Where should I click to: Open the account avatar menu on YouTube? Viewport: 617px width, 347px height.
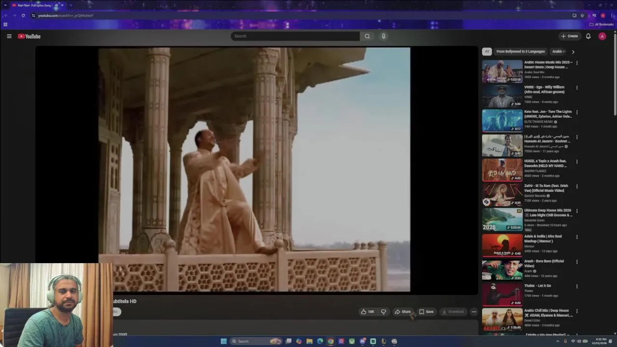(602, 36)
